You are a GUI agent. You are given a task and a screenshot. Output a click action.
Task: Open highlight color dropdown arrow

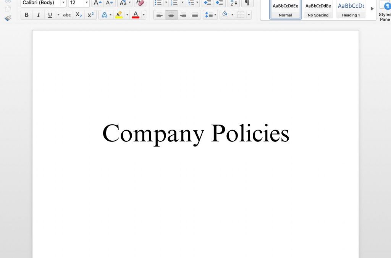point(127,15)
